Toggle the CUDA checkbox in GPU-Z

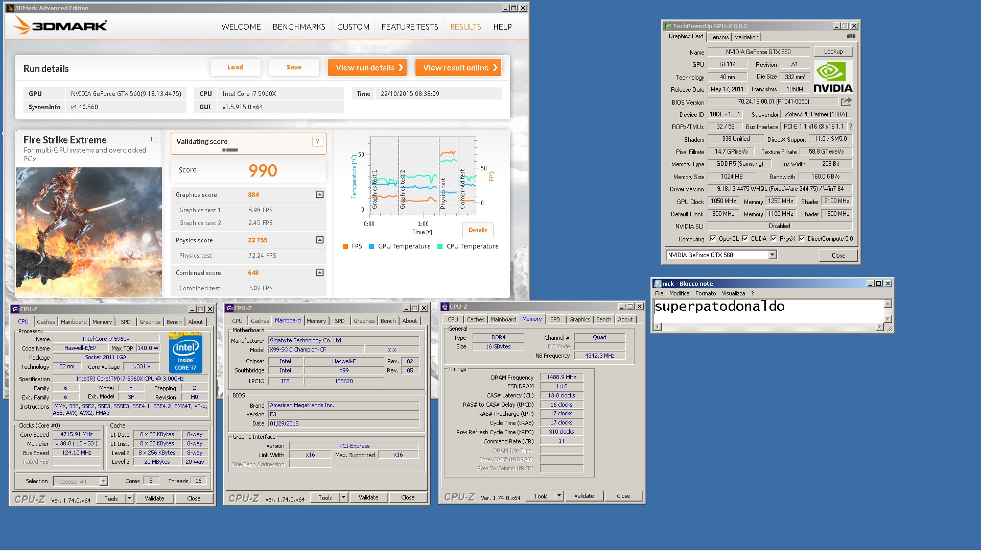pos(745,238)
